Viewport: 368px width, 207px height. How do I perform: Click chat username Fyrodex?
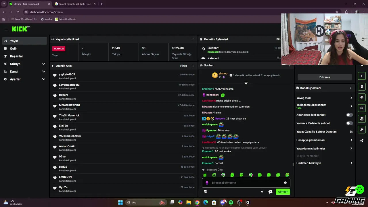pyautogui.click(x=211, y=131)
